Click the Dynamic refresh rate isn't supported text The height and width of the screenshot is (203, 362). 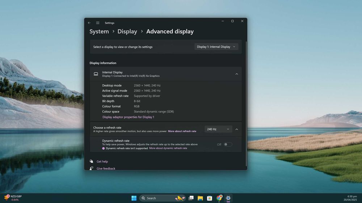127,148
